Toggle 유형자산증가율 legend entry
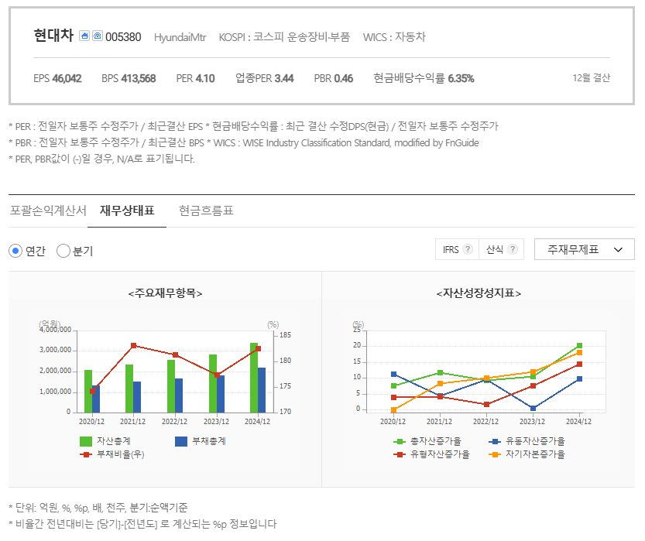 pos(431,454)
